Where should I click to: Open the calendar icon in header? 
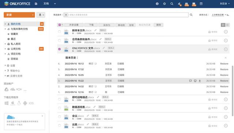[x=201, y=4]
